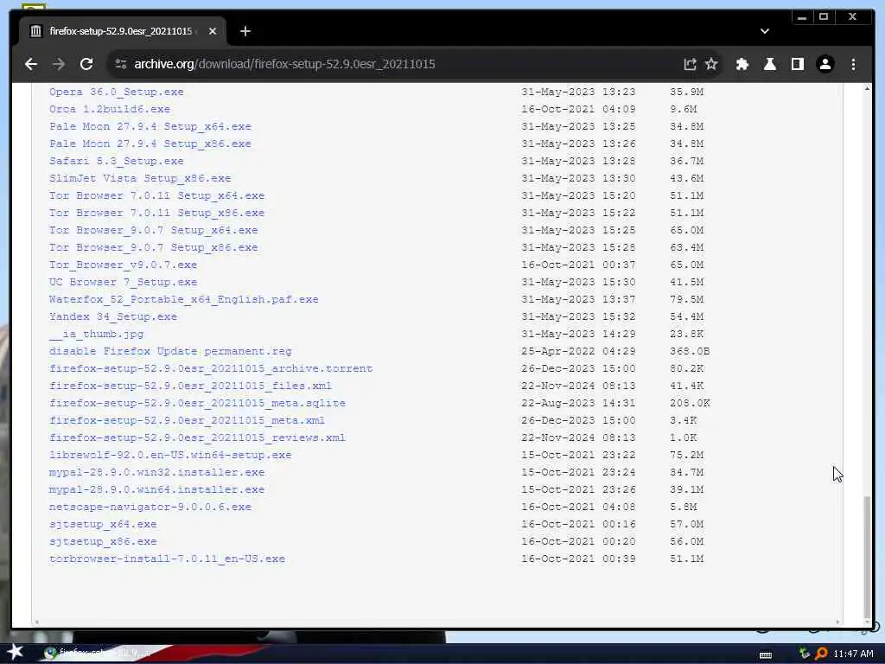
Task: Click the scrollbar up arrow
Action: 867,89
